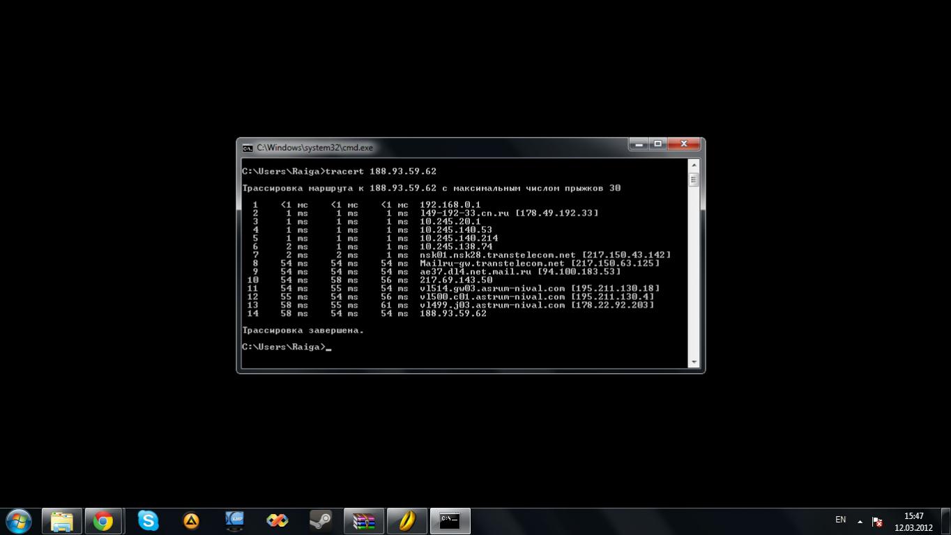The width and height of the screenshot is (951, 535).
Task: Switch to cmd.exe taskbar button
Action: click(x=450, y=521)
